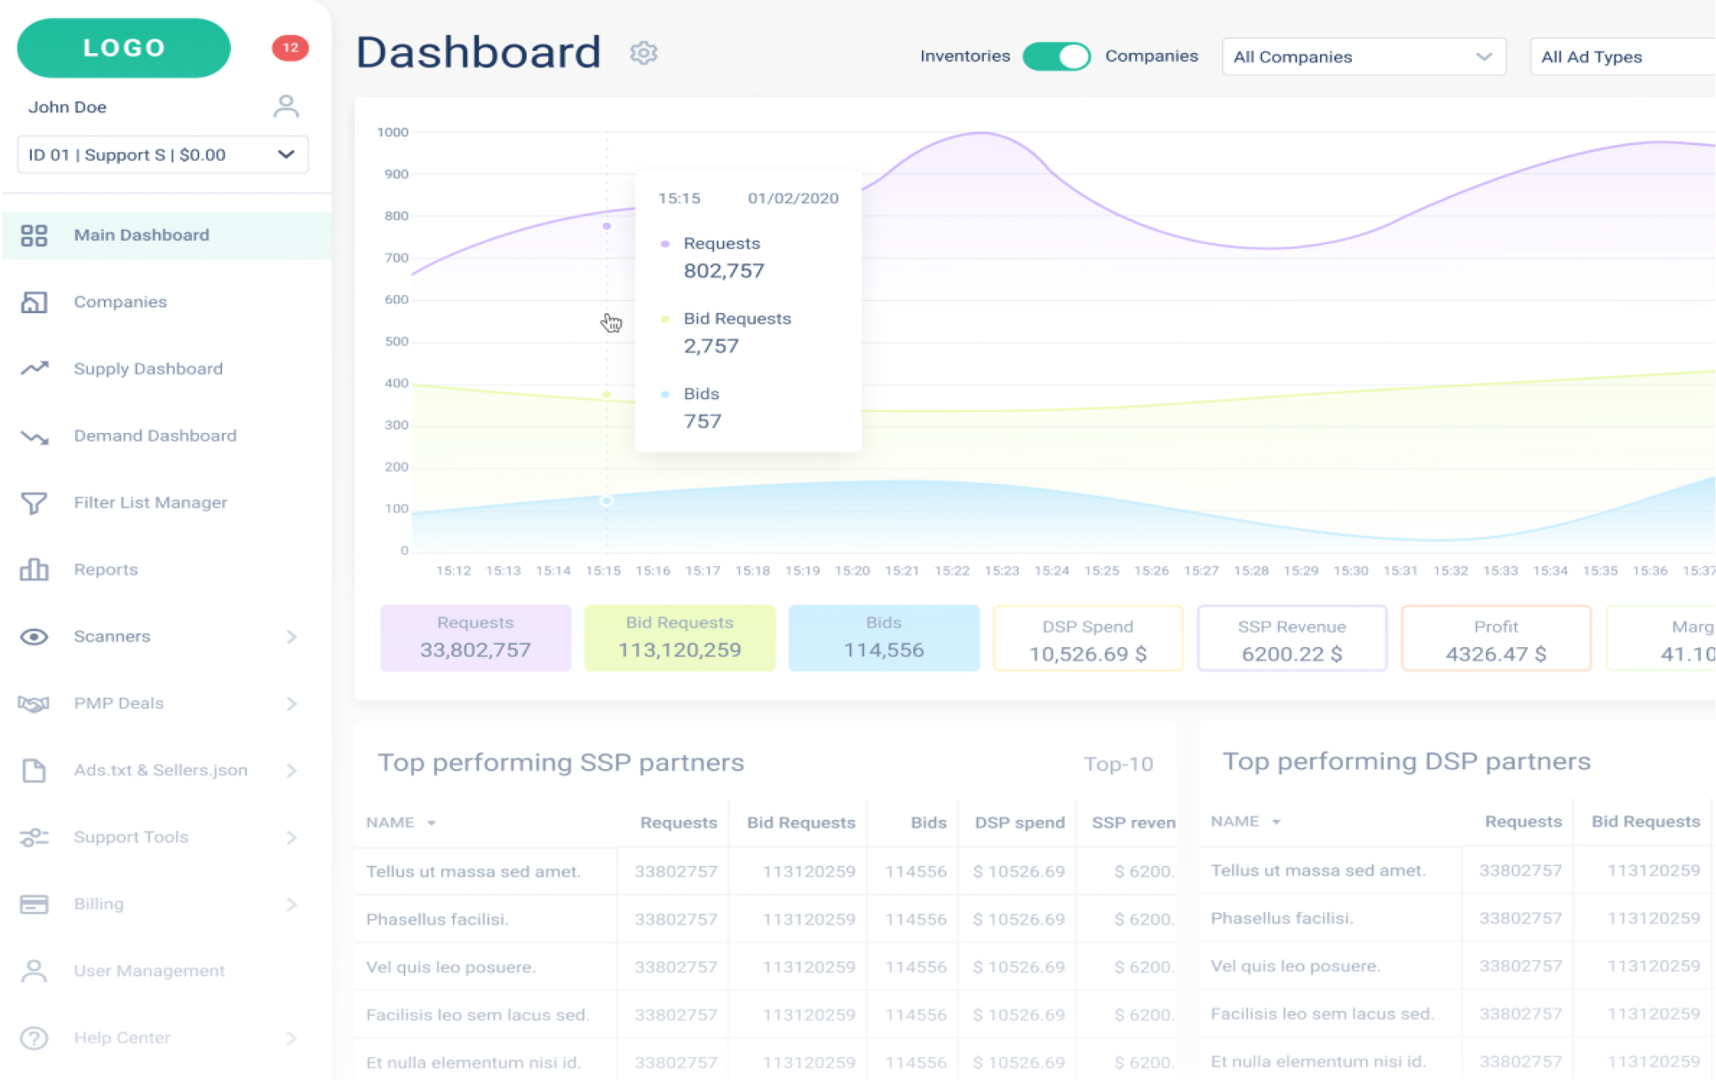The width and height of the screenshot is (1716, 1080).
Task: Click the Filter List Manager funnel icon
Action: point(34,503)
